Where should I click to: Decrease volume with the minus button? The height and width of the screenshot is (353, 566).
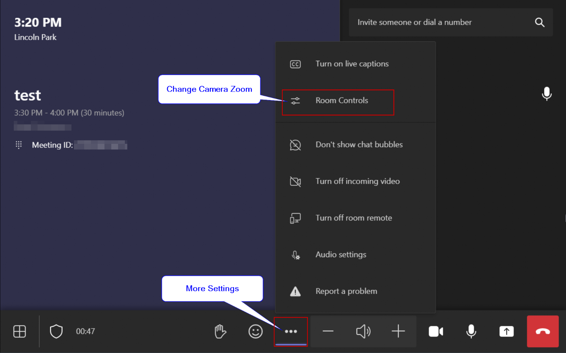click(x=328, y=331)
